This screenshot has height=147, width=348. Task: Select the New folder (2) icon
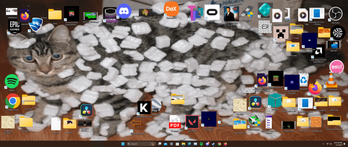coord(240,124)
